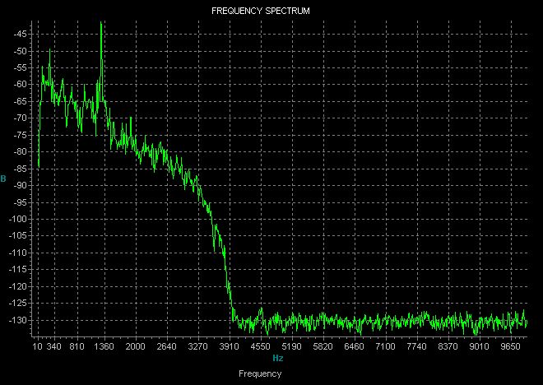Click the 810 x-axis label
Viewport: 543px width, 385px height.
77,346
